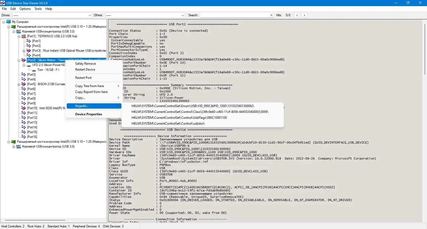The image size is (427, 229).
Task: Collapse the TERMINUS USB 2.0 USB Hub node
Action: click(19, 36)
